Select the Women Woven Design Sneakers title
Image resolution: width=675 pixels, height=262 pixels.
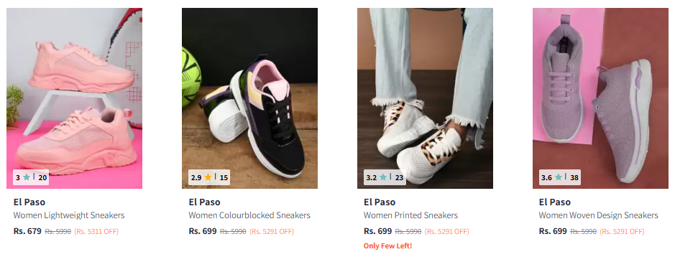[598, 215]
